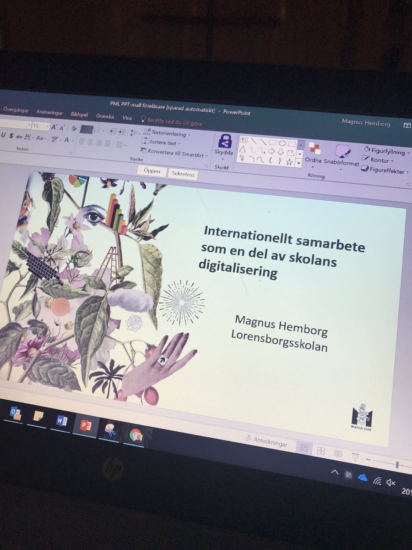The image size is (412, 550).
Task: Open the Textorientering dropdown
Action: pos(167,133)
